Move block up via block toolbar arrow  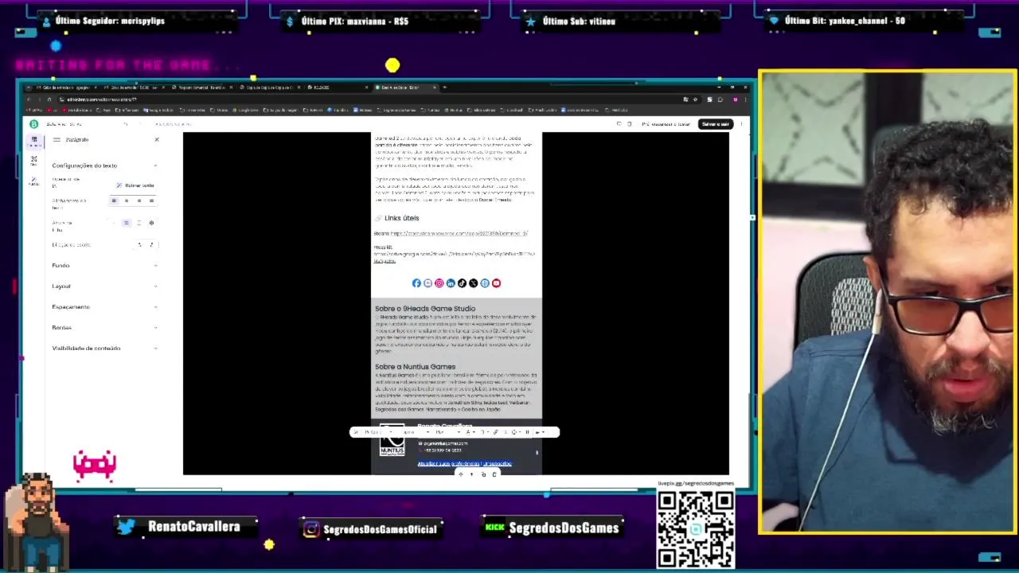tap(471, 474)
